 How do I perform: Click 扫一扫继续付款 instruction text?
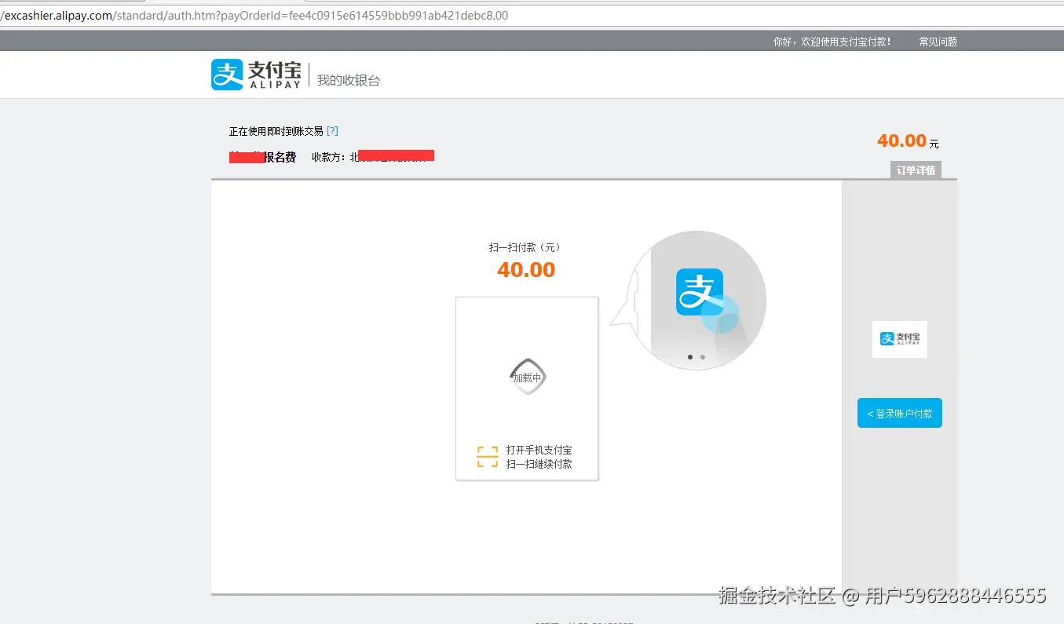(539, 464)
